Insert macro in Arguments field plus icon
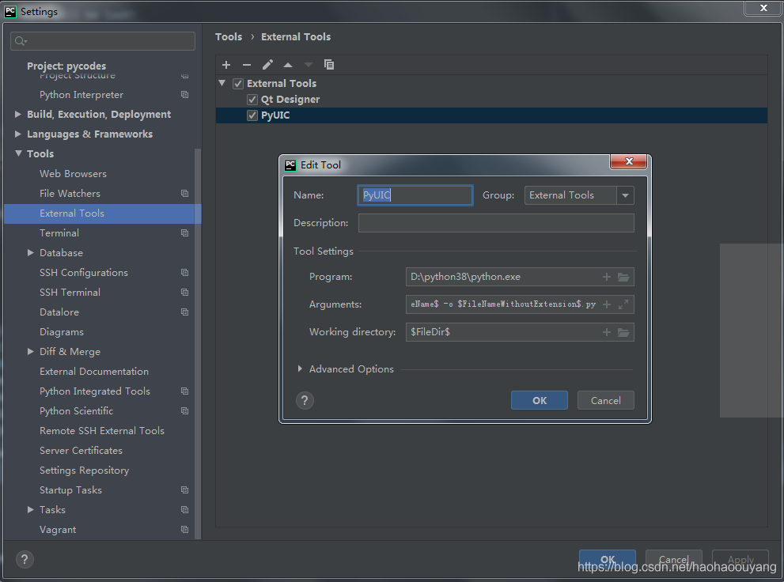This screenshot has height=582, width=784. click(x=607, y=304)
